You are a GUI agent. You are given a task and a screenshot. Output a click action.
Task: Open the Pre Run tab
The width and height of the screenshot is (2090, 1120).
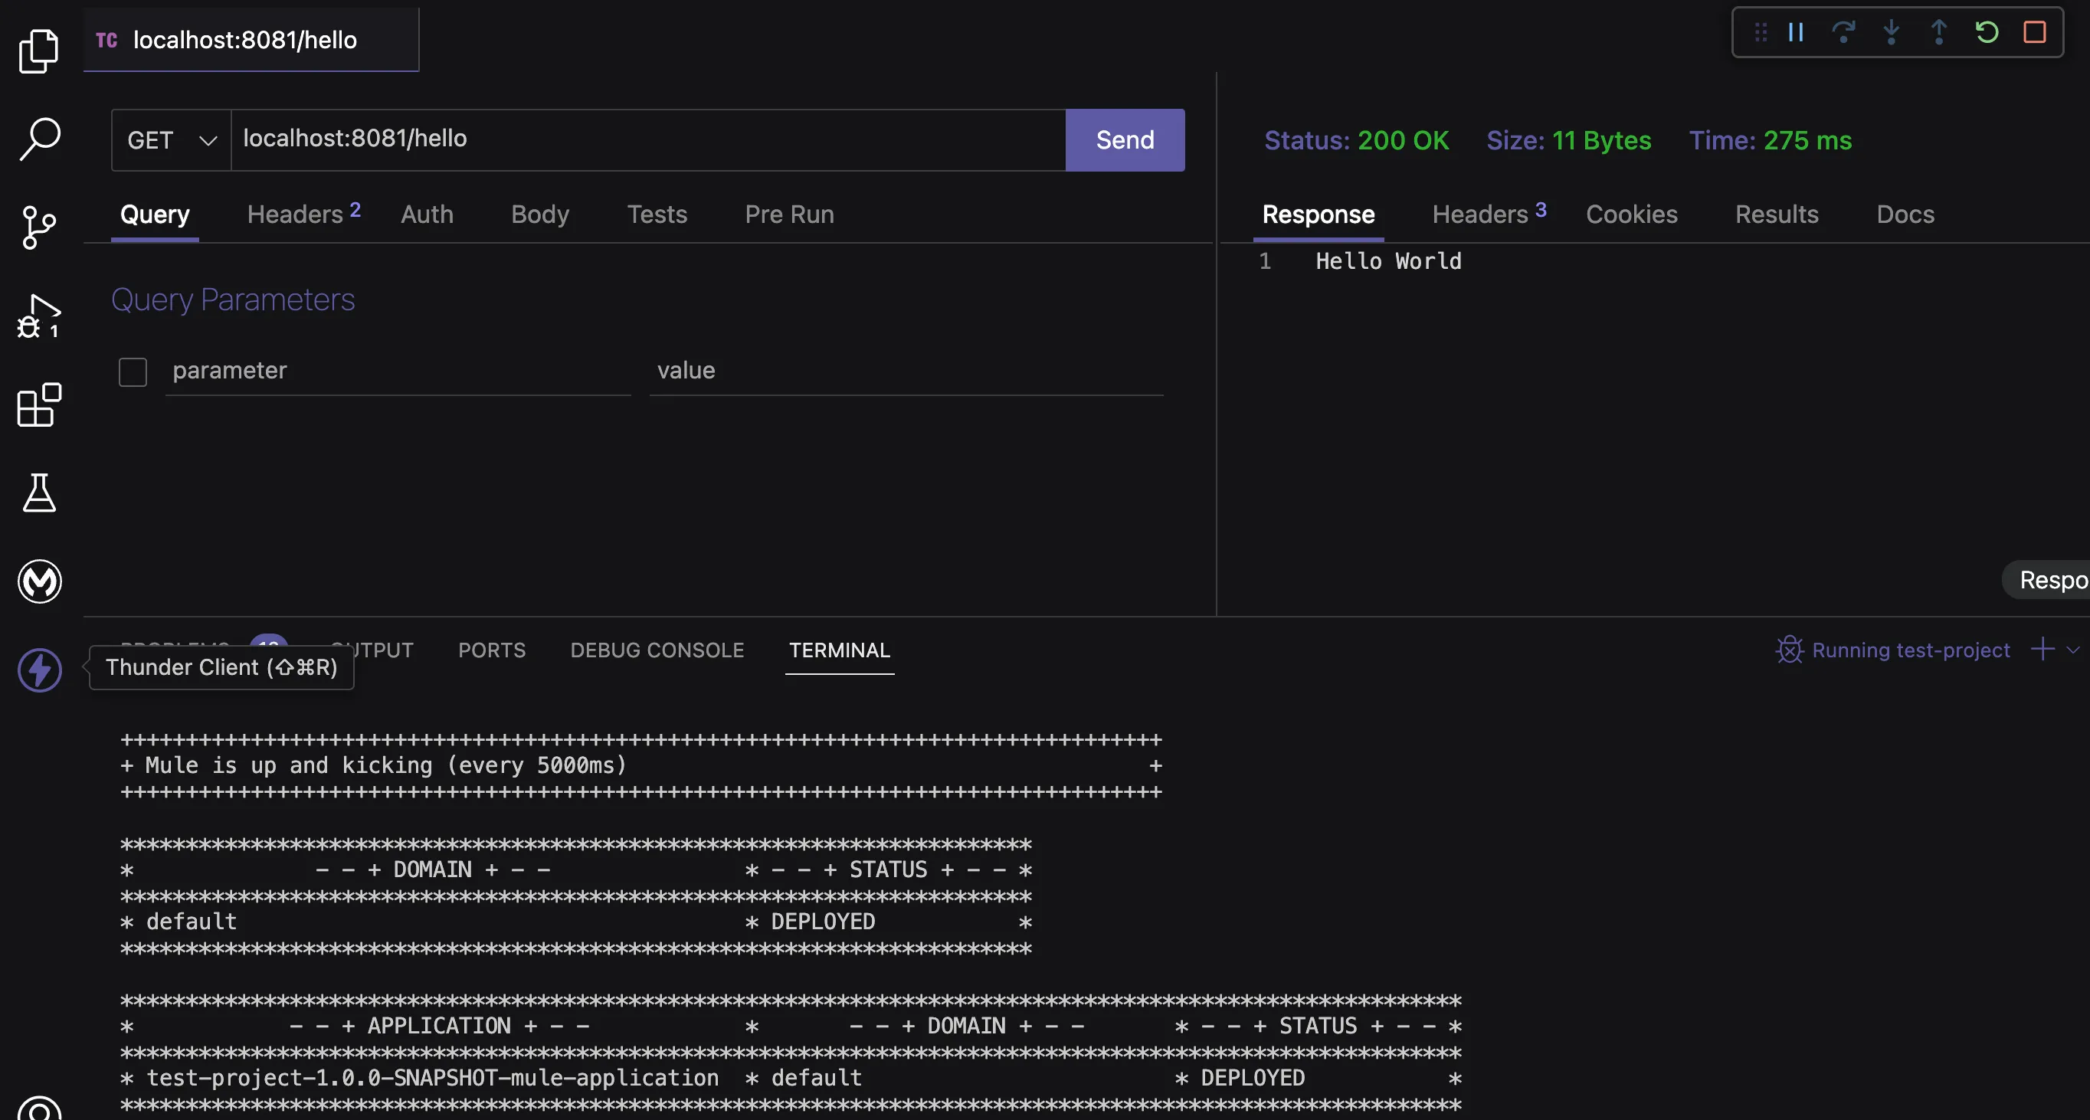[789, 215]
